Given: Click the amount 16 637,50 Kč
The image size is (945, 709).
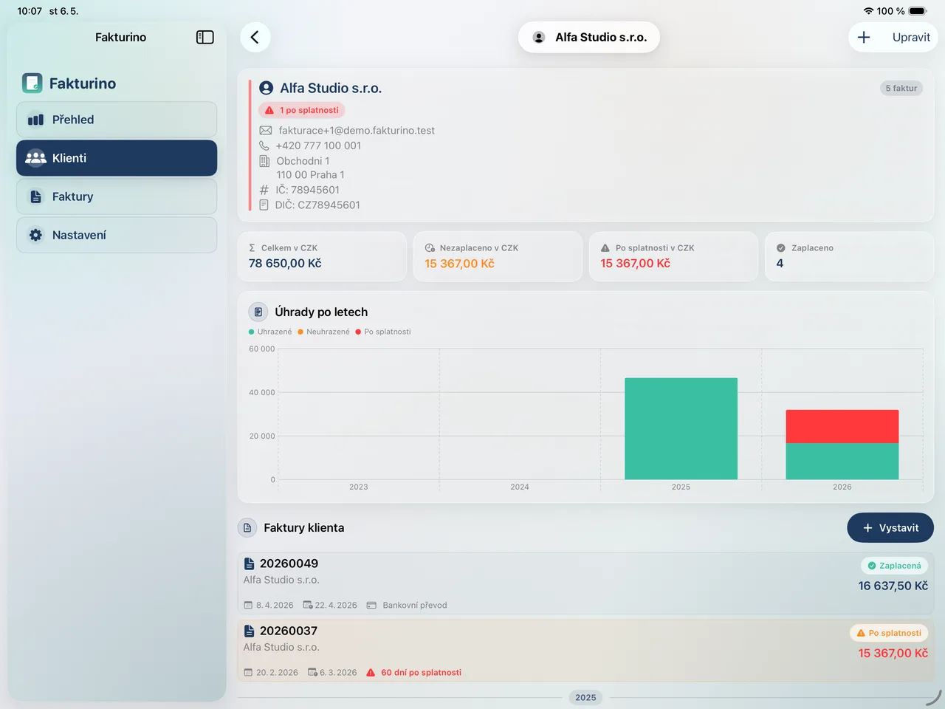Looking at the screenshot, I should coord(893,586).
